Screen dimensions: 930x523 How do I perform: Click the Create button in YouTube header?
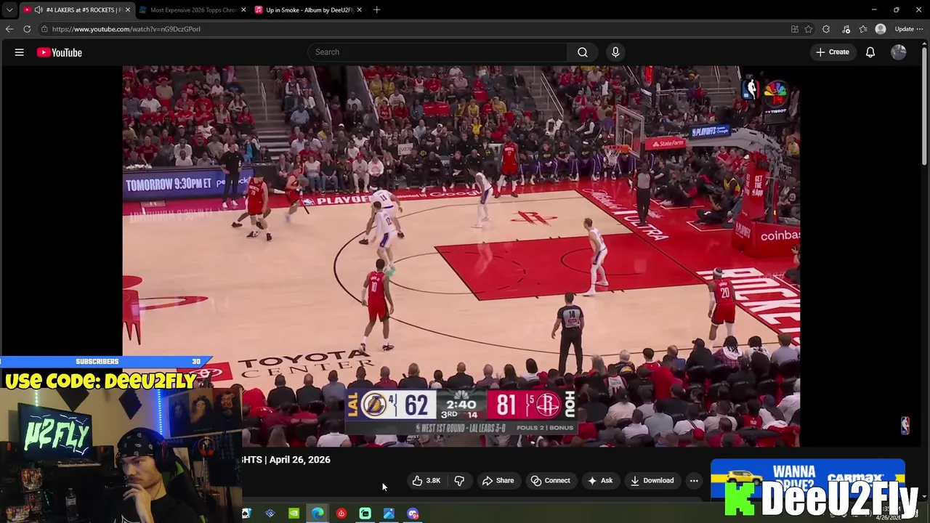[x=833, y=52]
